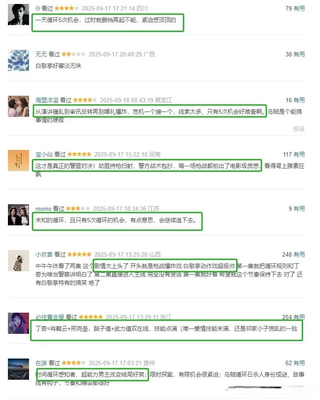320x400 pixels.
Task: Vote 有用 on 宝小仙's 117-vote review
Action: click(x=299, y=154)
